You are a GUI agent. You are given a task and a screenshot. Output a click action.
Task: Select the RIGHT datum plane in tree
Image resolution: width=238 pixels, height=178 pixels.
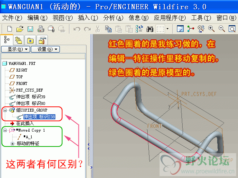[22, 70]
